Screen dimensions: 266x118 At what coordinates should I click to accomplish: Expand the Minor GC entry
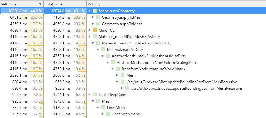click(90, 30)
